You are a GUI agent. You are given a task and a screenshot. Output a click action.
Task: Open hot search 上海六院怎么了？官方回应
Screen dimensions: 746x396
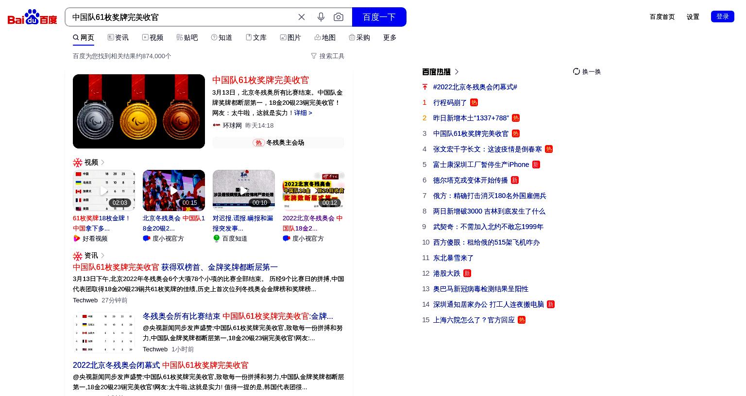474,320
